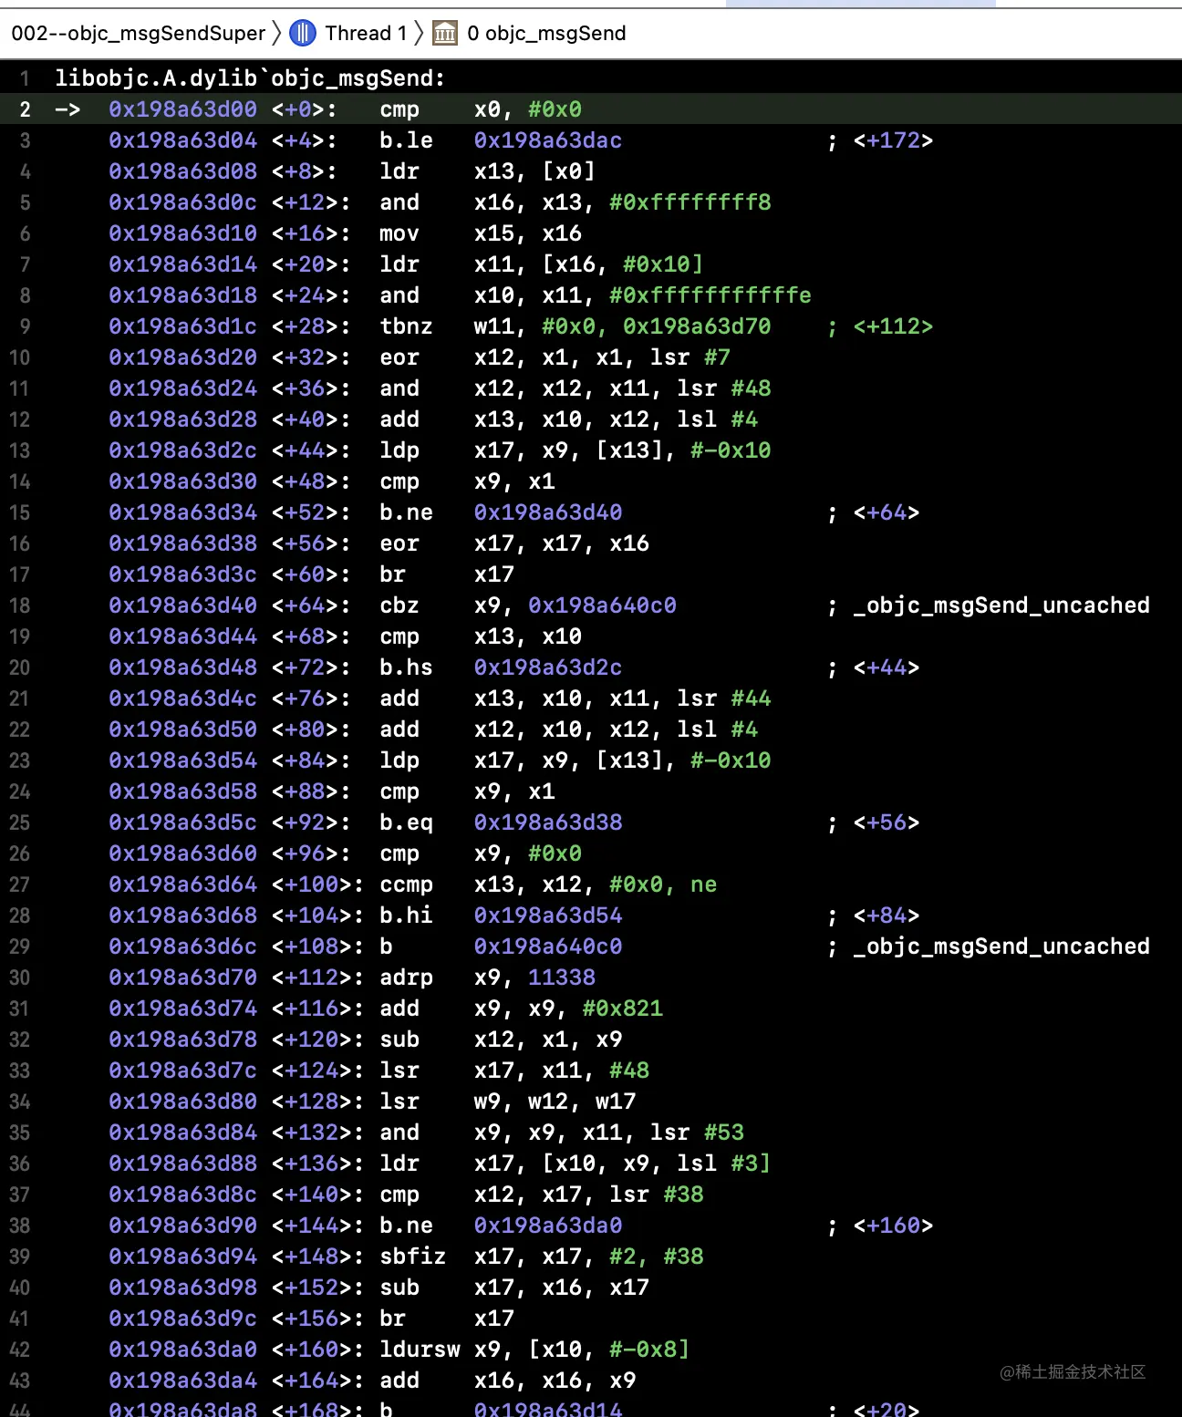1182x1417 pixels.
Task: Click the <+112> comment on the tbnz line
Action: [893, 326]
